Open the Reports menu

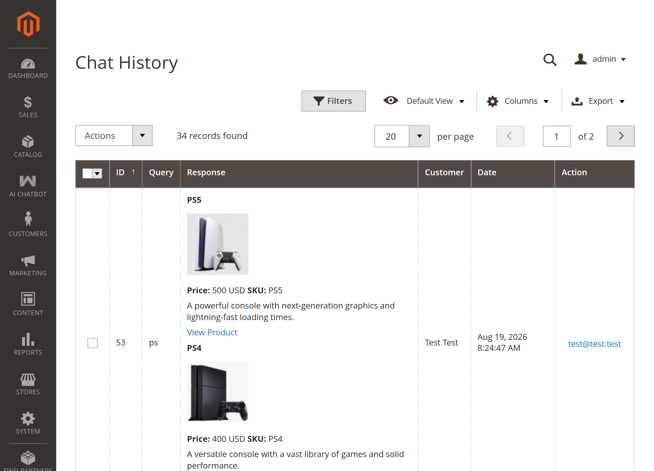28,344
